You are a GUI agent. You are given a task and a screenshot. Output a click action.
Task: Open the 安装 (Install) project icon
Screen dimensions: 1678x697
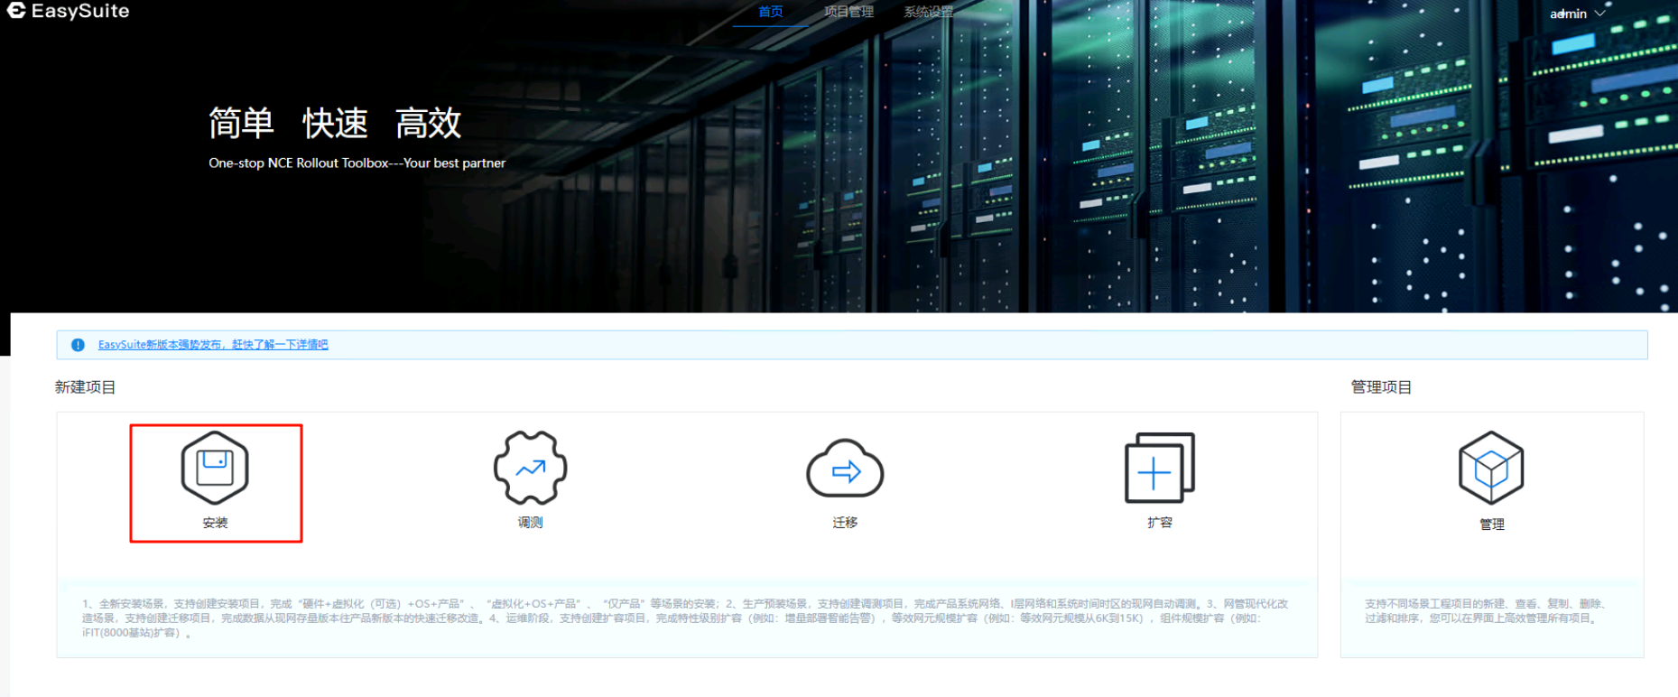215,468
